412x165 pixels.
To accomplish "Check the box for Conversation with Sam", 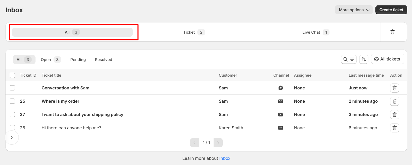I will (x=12, y=88).
